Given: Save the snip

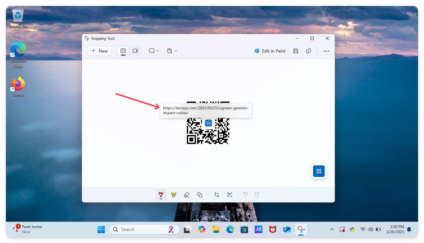Looking at the screenshot, I should [x=295, y=51].
